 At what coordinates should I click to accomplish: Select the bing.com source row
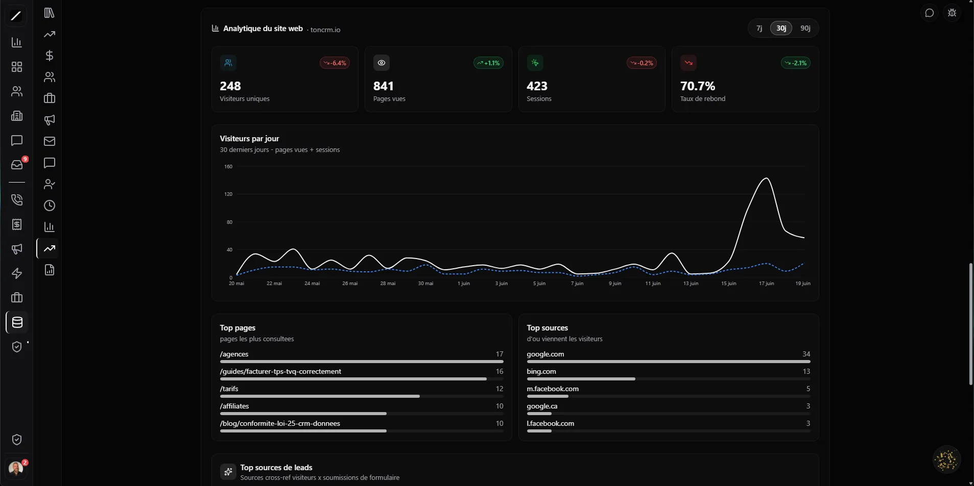[669, 374]
